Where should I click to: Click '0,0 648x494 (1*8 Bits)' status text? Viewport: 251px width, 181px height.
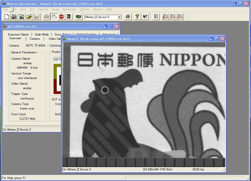tap(158, 169)
